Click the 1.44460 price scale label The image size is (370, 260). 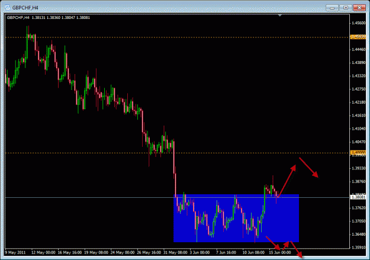[x=358, y=49]
